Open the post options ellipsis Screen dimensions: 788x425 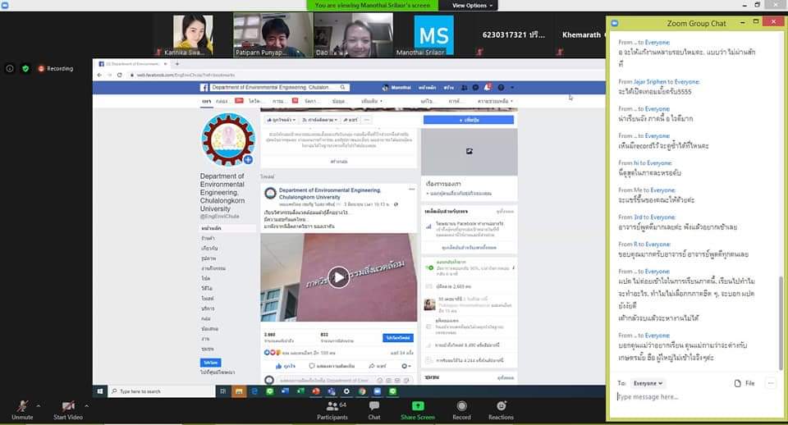tap(411, 190)
